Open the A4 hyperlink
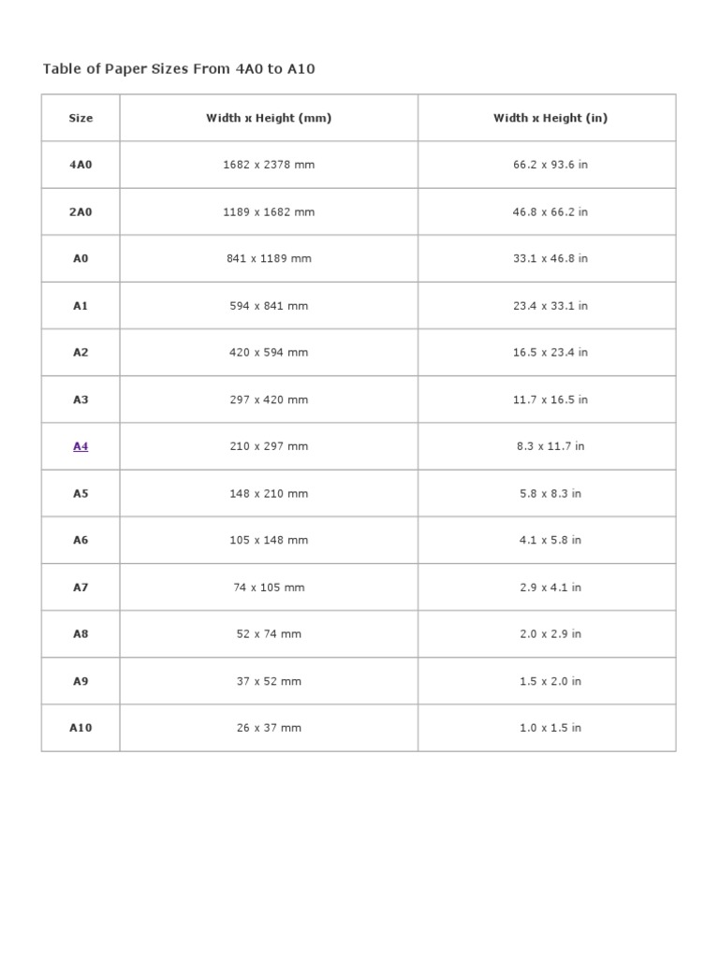719x958 pixels. pos(81,446)
